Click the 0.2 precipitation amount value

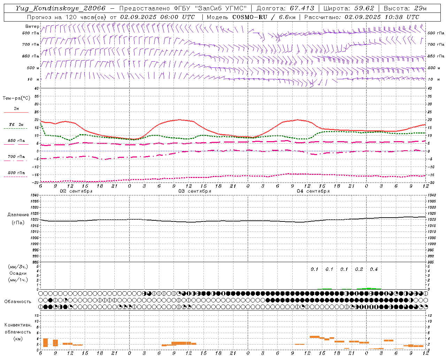coord(359,269)
